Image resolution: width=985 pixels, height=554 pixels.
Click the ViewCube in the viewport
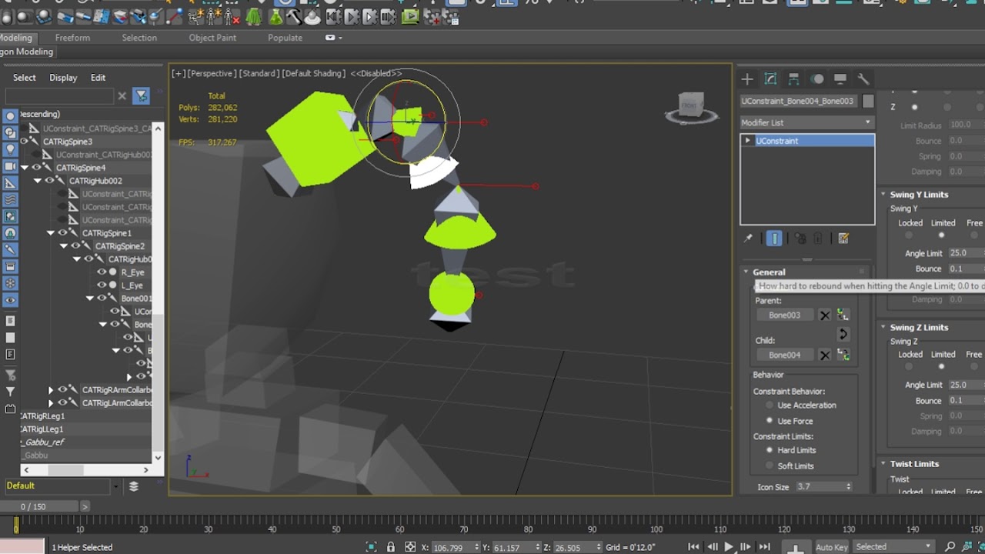coord(690,106)
